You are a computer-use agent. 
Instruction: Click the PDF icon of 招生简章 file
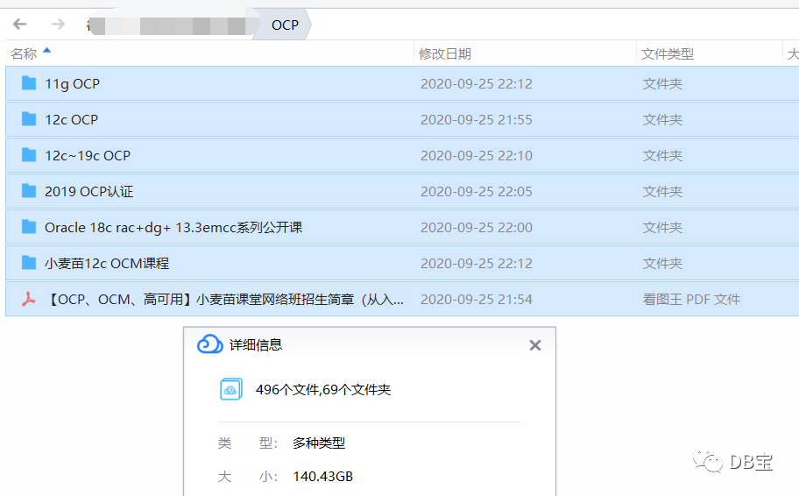pos(29,299)
